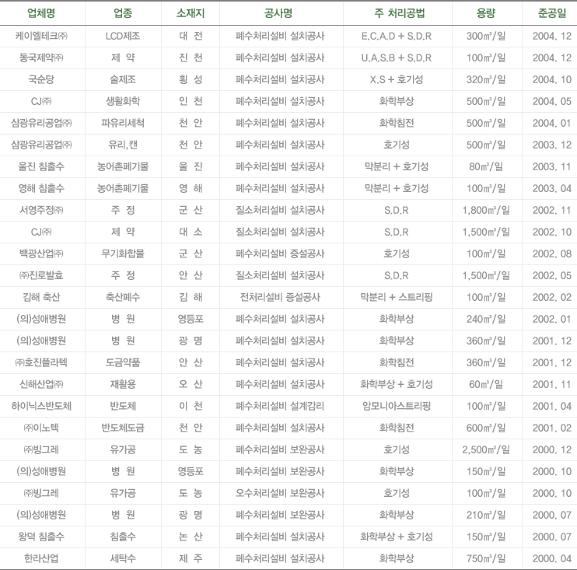Select the 240㎥/일 capacity cell
The height and width of the screenshot is (570, 577).
click(486, 318)
